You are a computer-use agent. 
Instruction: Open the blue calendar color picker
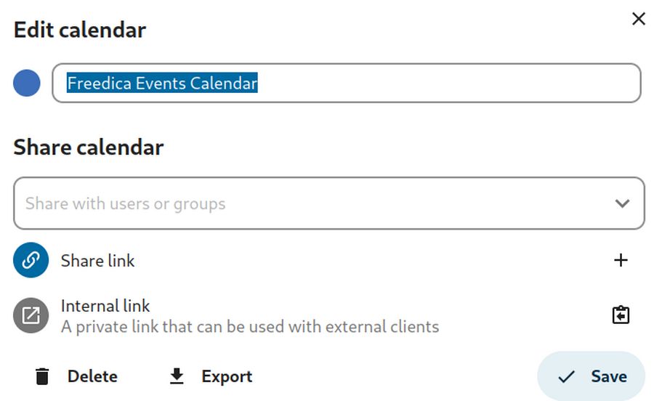click(27, 84)
